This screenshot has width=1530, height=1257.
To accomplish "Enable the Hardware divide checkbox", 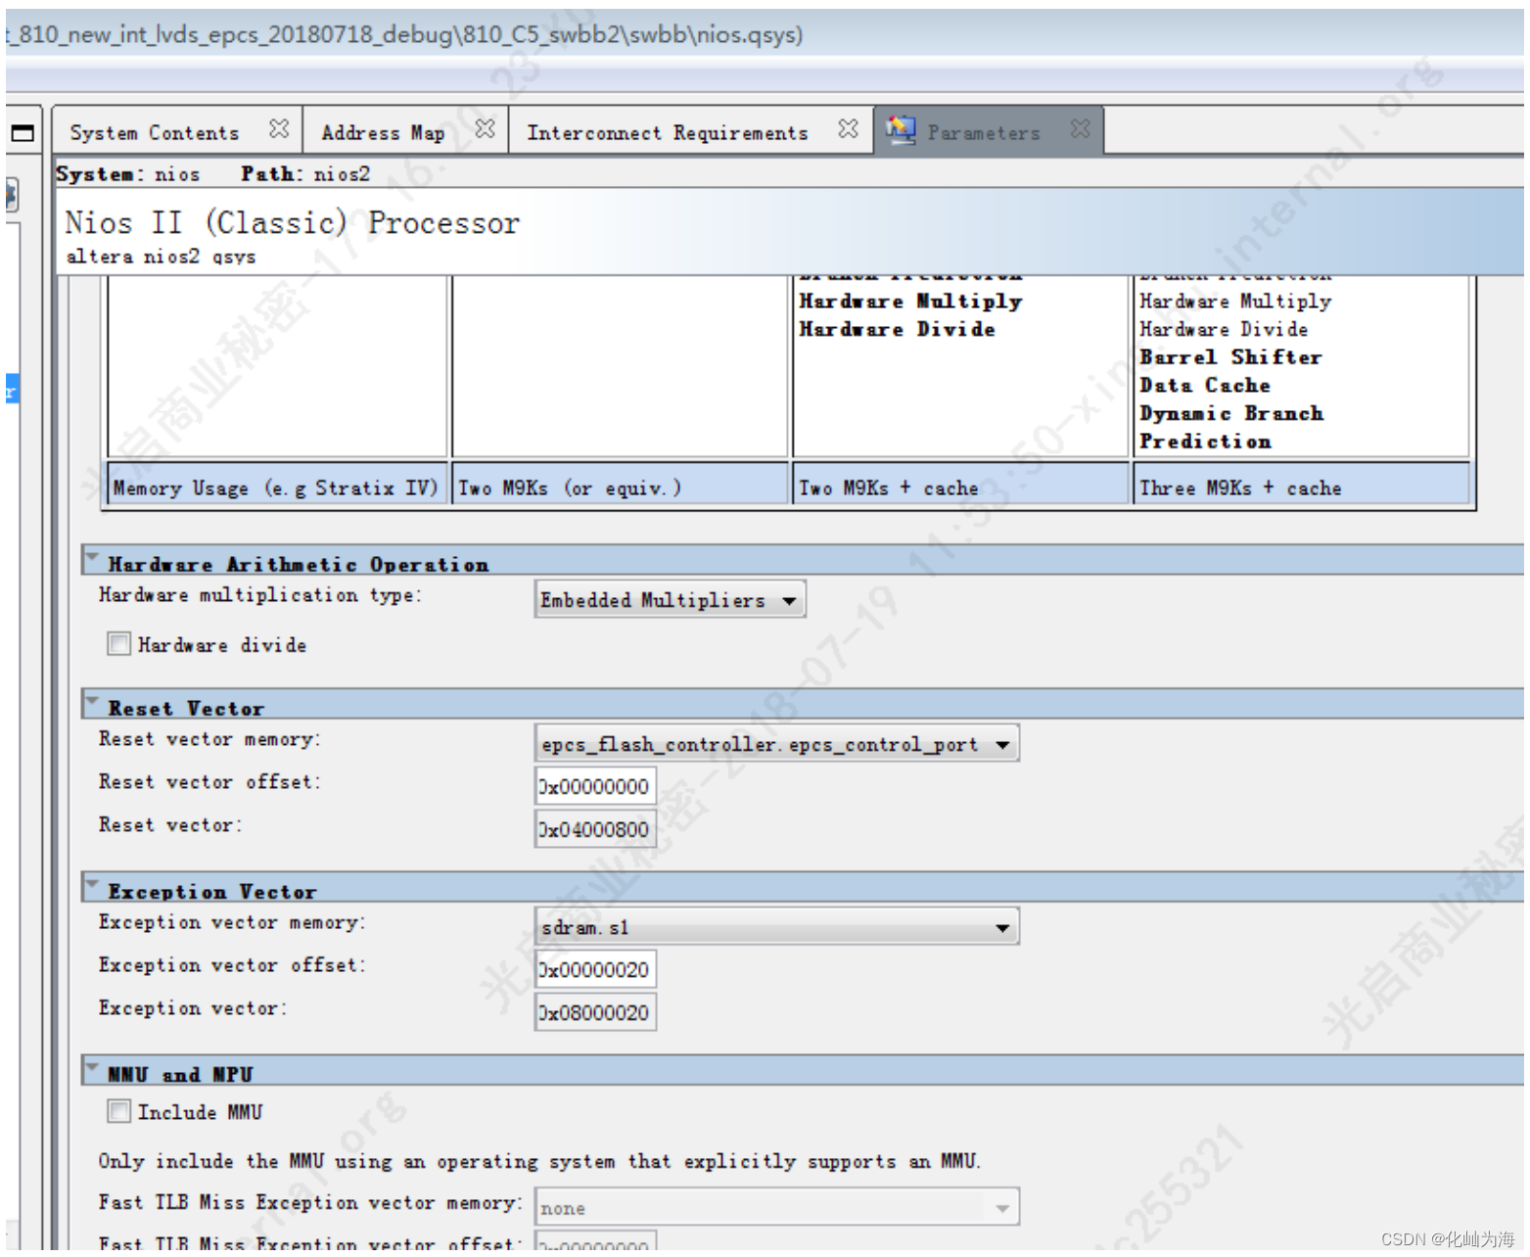I will click(x=118, y=643).
